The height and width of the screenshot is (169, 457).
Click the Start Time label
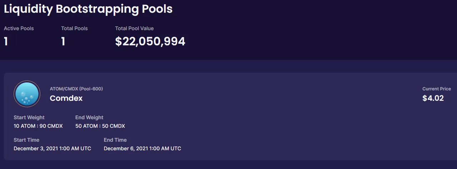(26, 140)
